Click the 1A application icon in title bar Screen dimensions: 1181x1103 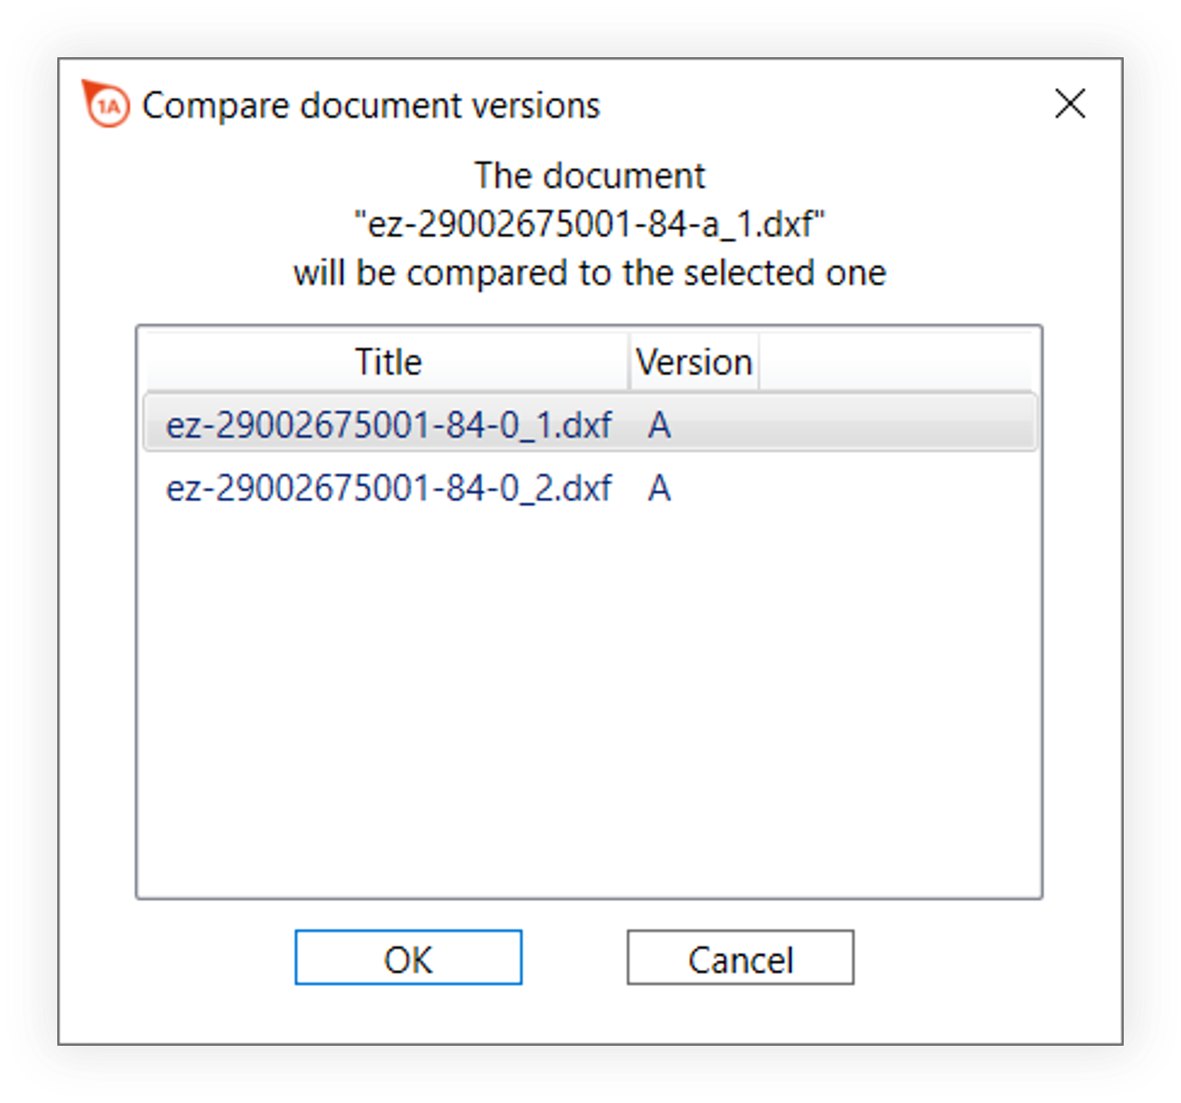[107, 105]
